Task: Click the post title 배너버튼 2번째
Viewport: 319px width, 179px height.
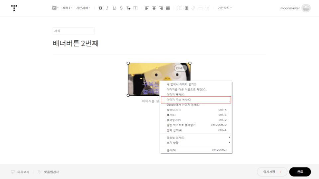Action: [75, 43]
